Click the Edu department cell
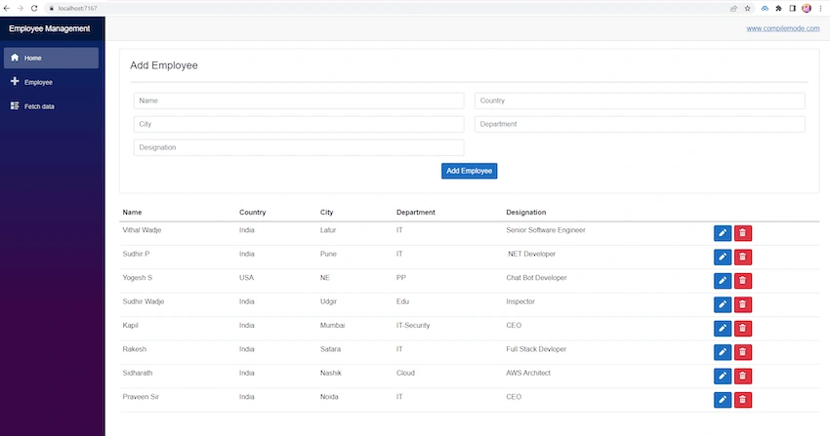The image size is (830, 436). (x=402, y=301)
